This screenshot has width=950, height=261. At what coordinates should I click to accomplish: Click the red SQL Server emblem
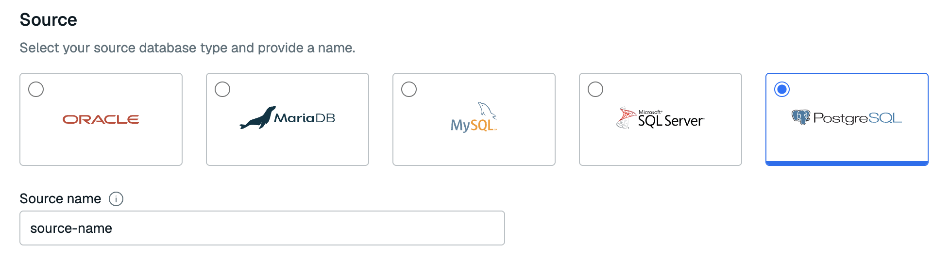coord(626,118)
